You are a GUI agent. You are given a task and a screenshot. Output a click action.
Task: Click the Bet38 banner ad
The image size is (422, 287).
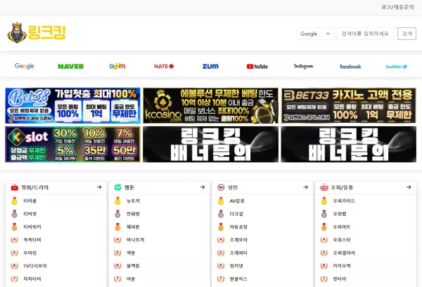tap(72, 105)
